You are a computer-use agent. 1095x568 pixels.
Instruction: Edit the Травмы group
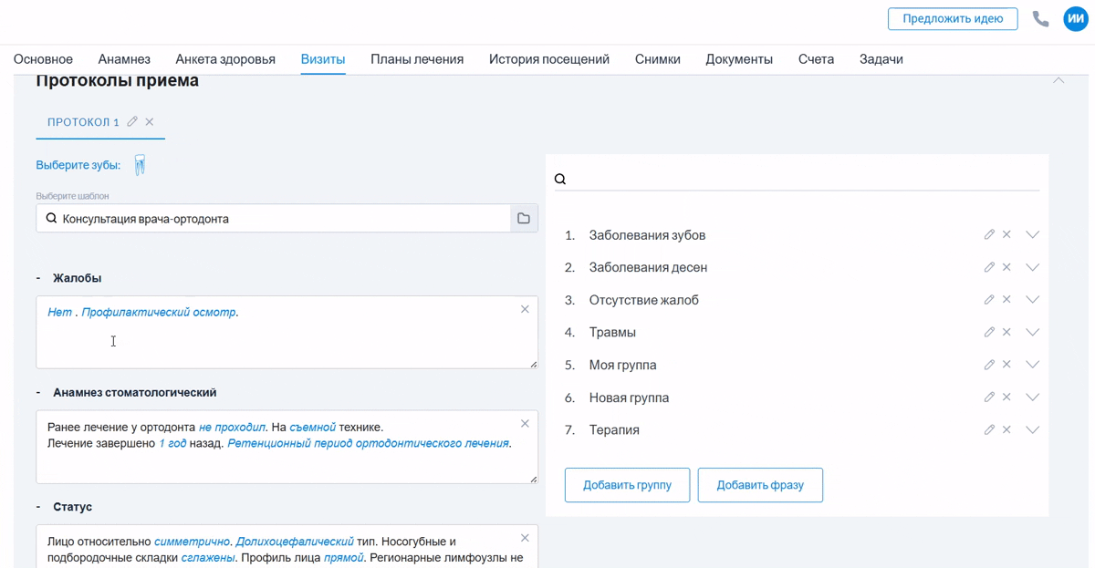[989, 332]
